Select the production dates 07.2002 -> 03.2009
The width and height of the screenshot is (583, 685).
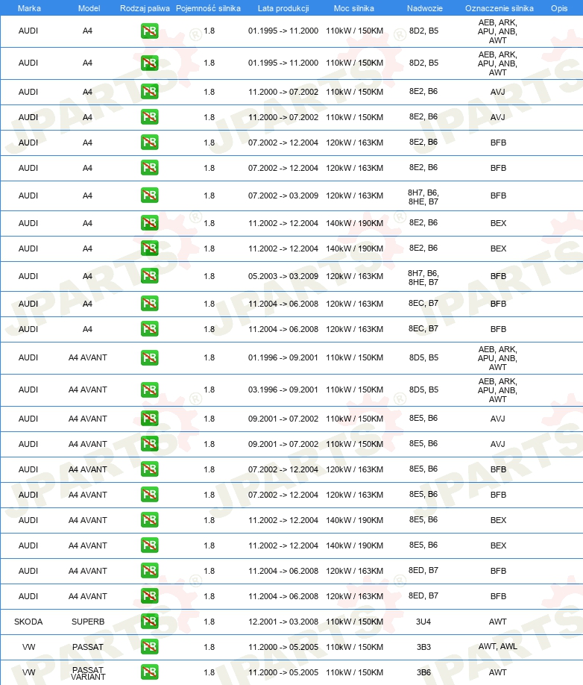click(283, 196)
